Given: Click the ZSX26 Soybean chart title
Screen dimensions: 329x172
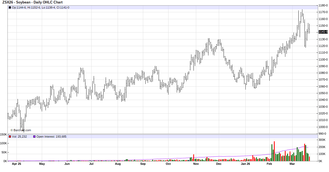Looking at the screenshot, I should coord(32,2).
